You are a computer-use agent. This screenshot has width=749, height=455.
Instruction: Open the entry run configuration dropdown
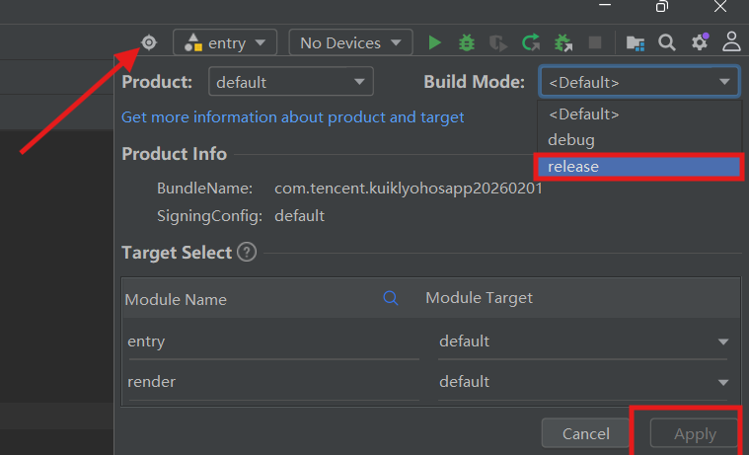click(225, 42)
